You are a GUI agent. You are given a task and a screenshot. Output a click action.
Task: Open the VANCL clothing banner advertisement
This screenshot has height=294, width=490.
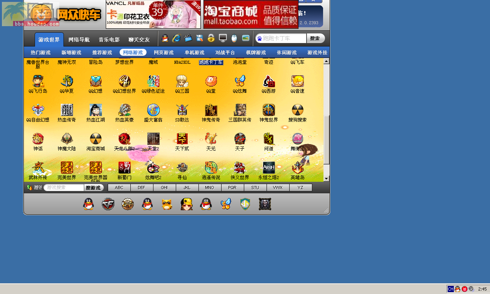point(153,14)
